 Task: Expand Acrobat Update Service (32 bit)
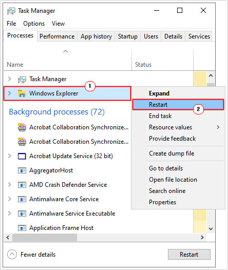click(10, 156)
